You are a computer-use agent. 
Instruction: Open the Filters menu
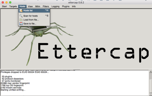46,6
